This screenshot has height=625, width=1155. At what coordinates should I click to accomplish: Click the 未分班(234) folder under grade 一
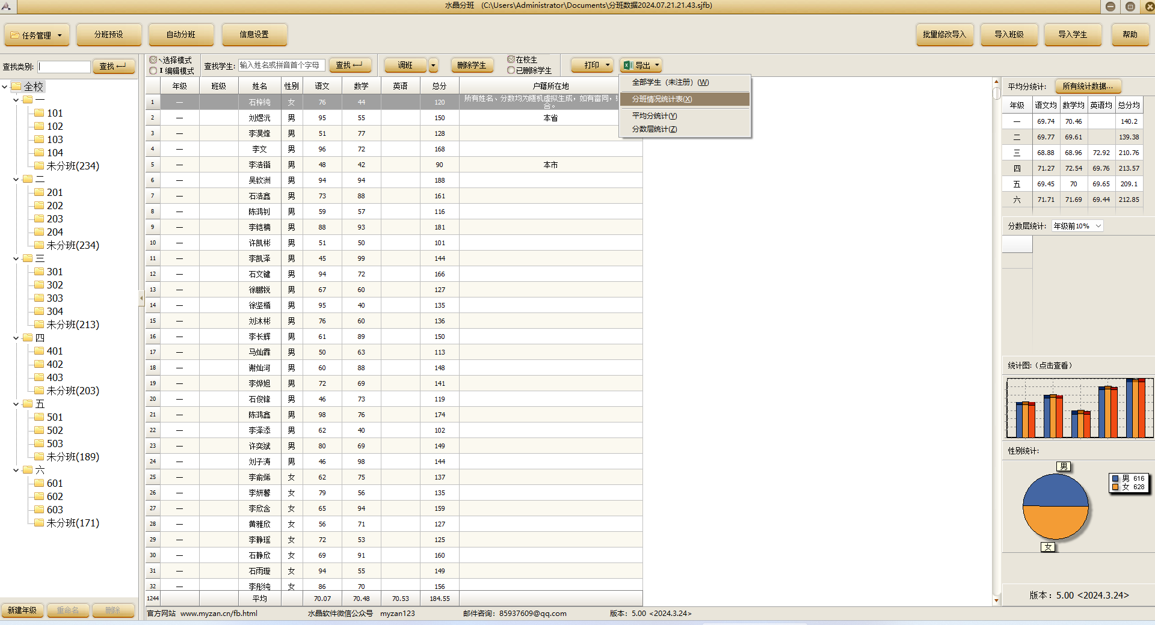(72, 166)
